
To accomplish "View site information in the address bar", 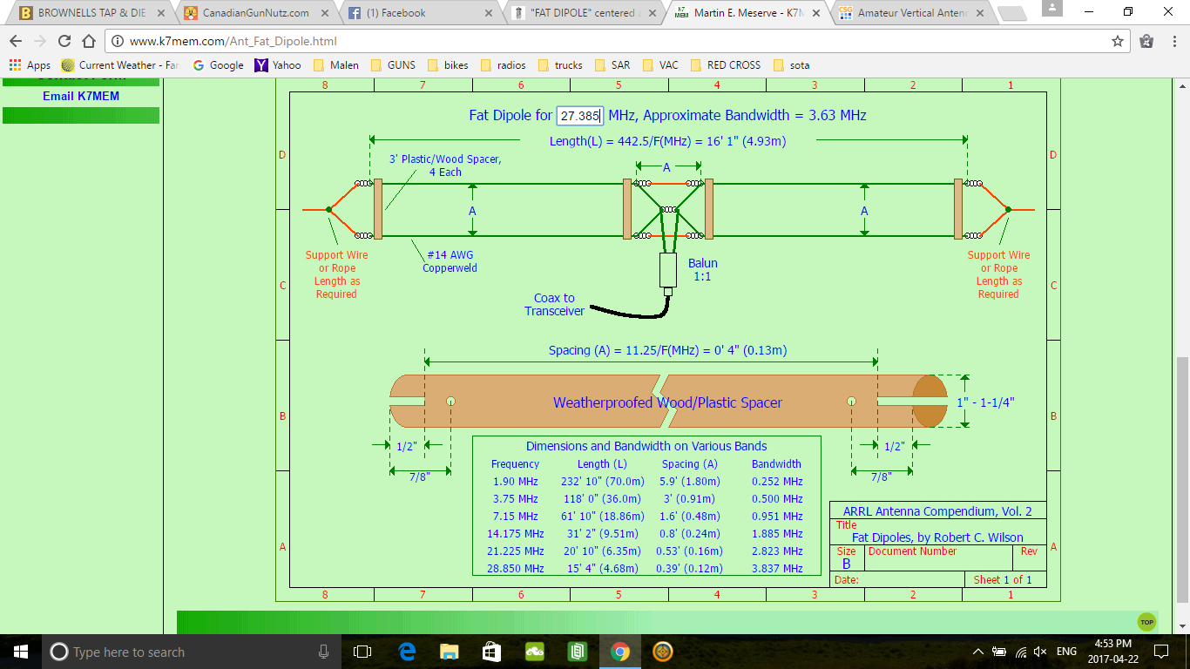I will (118, 41).
